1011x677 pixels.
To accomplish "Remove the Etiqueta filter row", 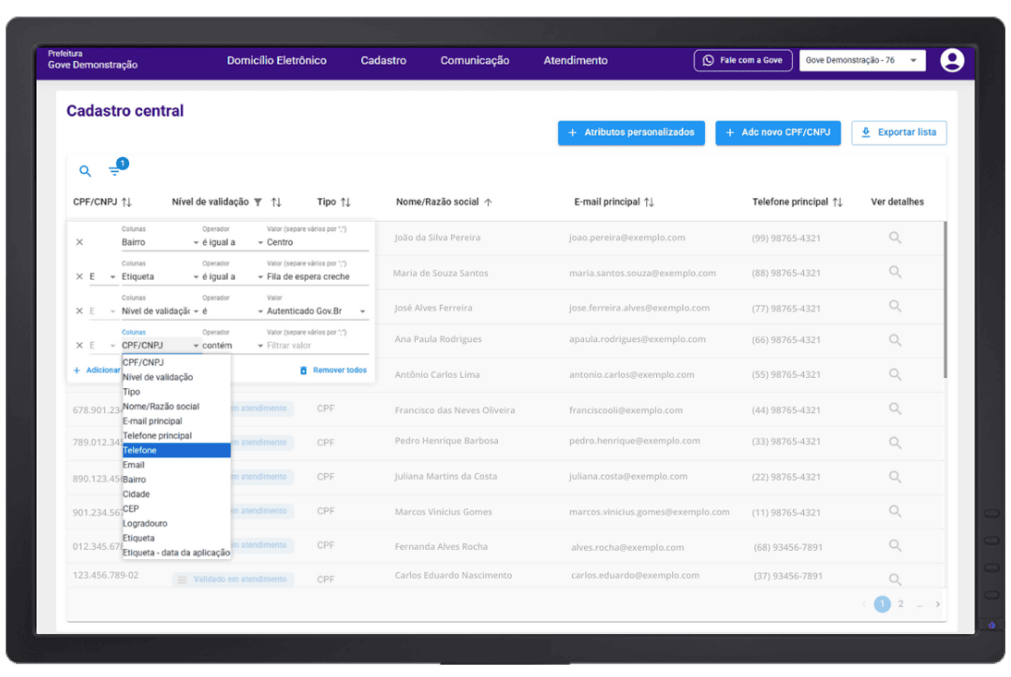I will tap(80, 277).
